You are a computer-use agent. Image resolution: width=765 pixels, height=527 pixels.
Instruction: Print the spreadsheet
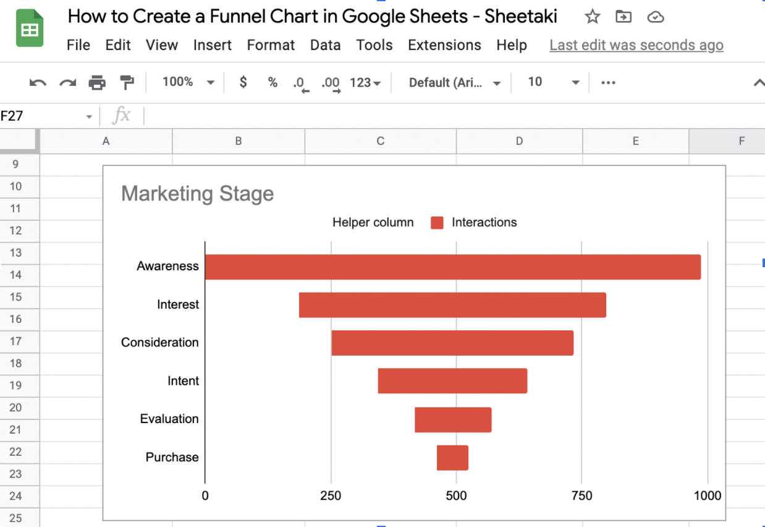coord(97,82)
